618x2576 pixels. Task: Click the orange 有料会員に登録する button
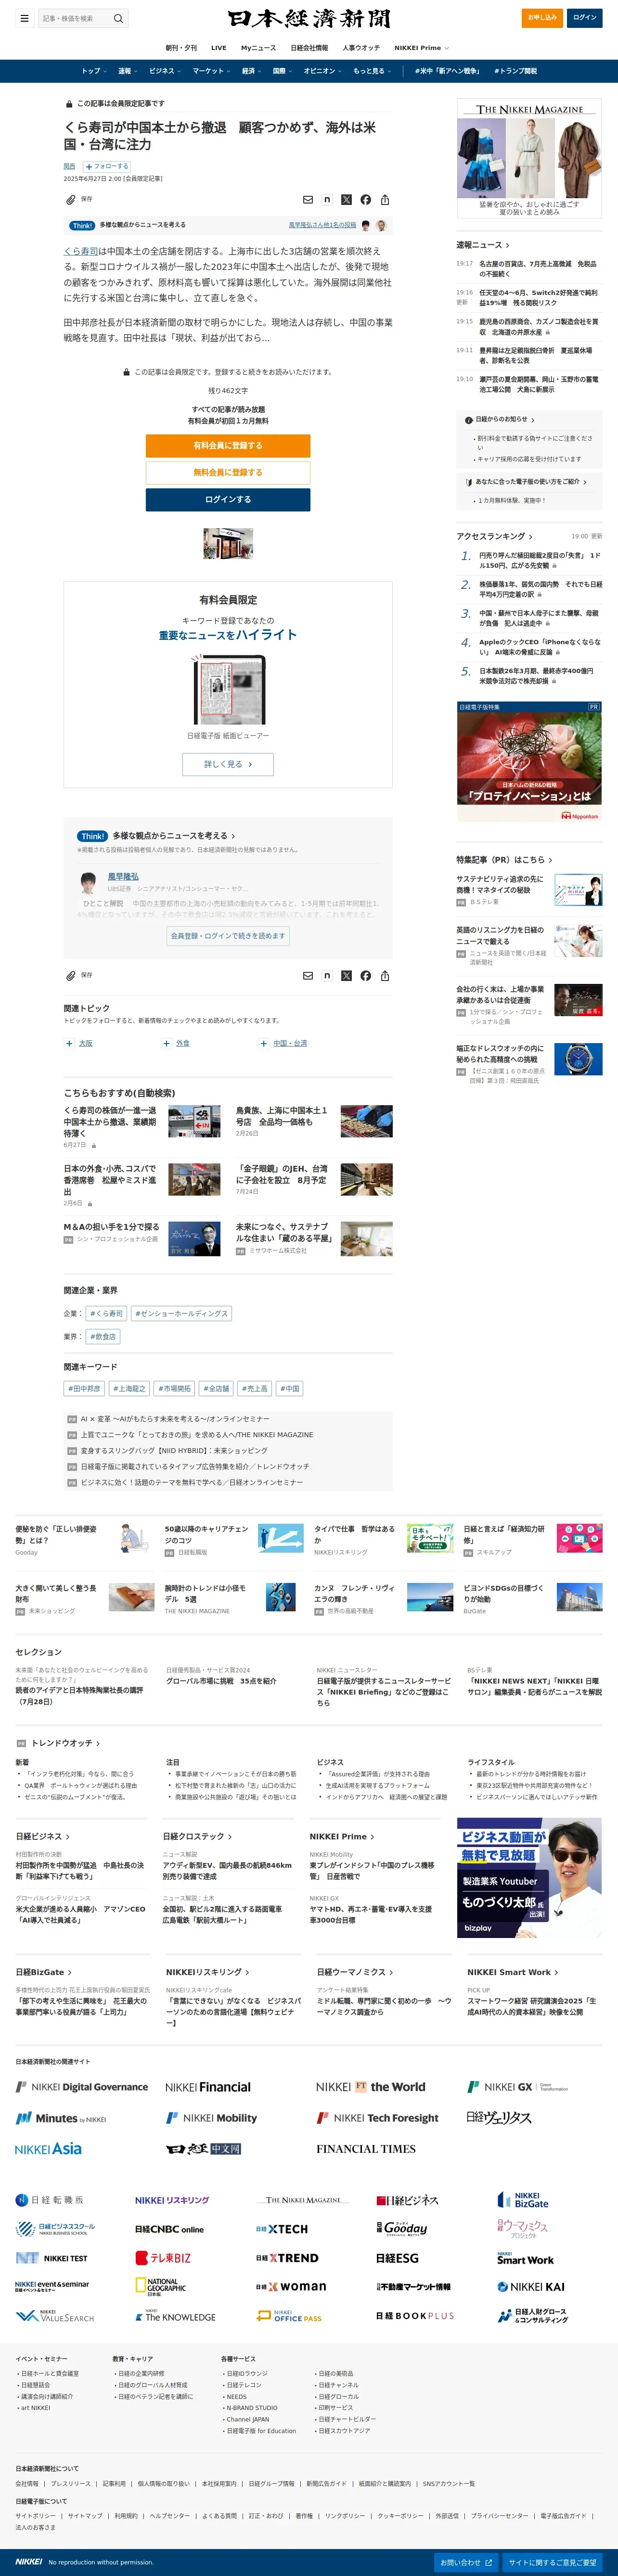228,445
